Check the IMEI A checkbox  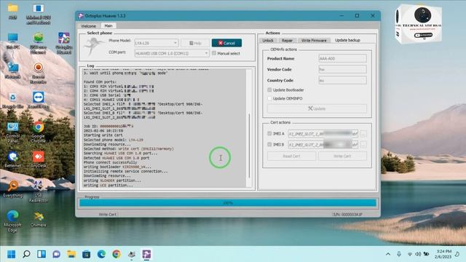pos(269,134)
